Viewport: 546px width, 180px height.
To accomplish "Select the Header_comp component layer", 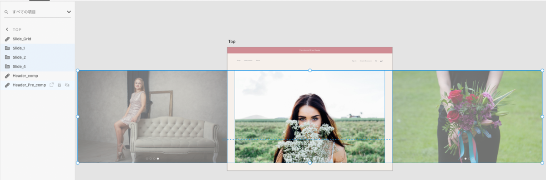I will [37, 76].
